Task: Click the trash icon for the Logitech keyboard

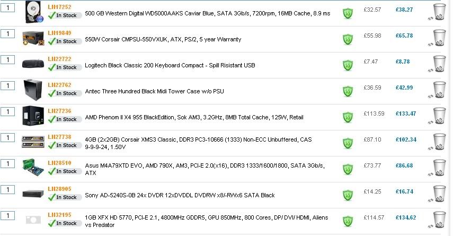Action: point(439,65)
